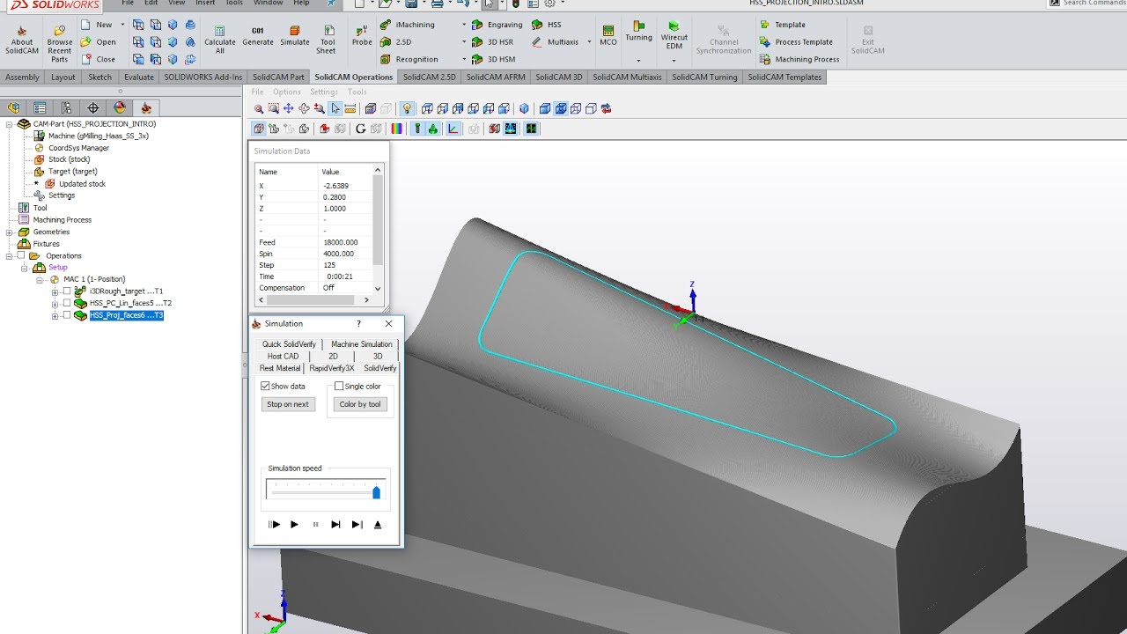Open the Tool Sheet

328,41
